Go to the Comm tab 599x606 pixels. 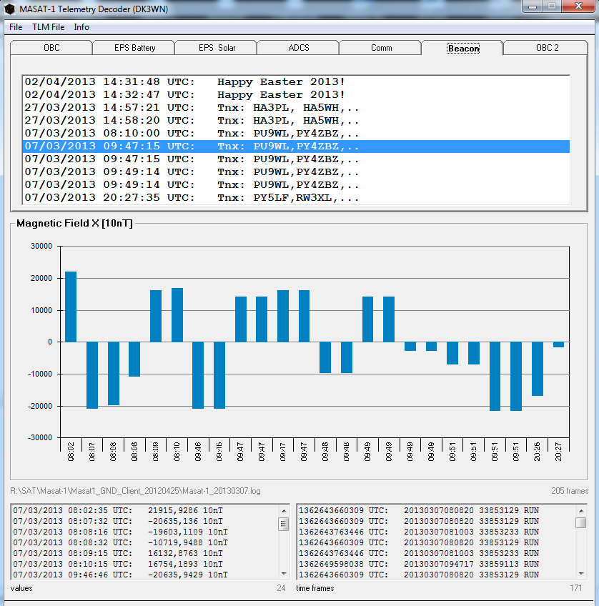click(381, 48)
